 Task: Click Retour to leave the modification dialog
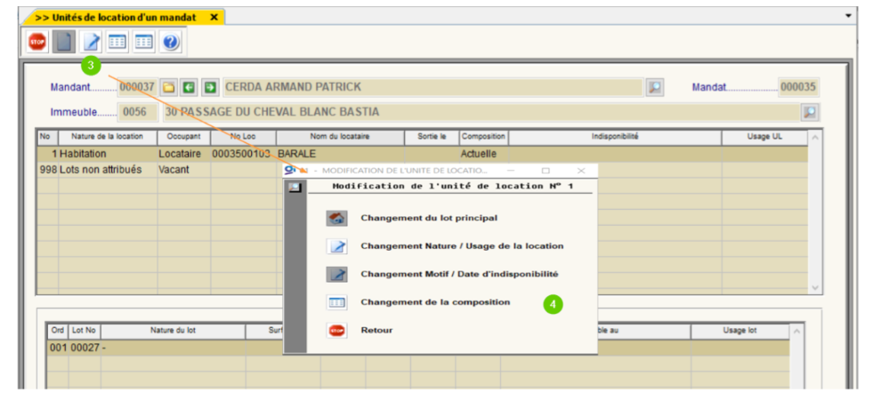(x=376, y=330)
